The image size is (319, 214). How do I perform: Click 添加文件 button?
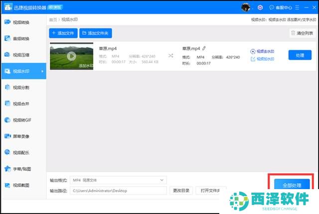(63, 33)
